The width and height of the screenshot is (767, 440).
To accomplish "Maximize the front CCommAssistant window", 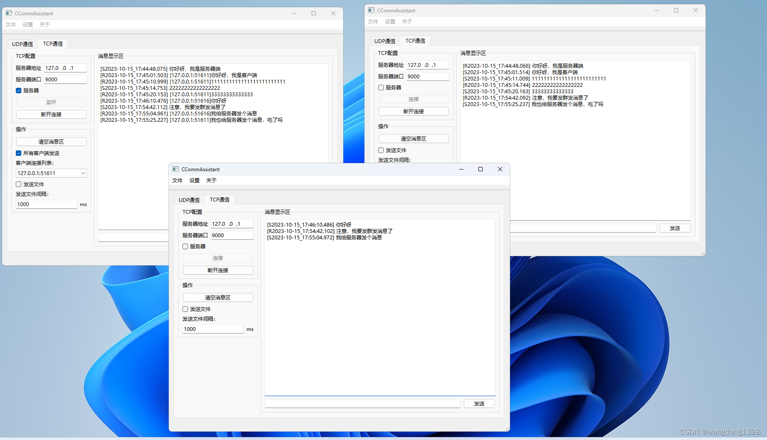I will pyautogui.click(x=480, y=169).
